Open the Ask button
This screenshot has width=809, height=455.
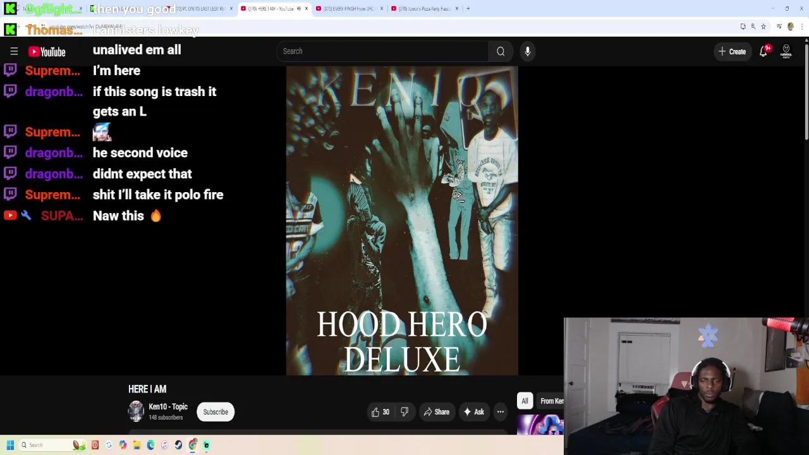[x=473, y=412]
